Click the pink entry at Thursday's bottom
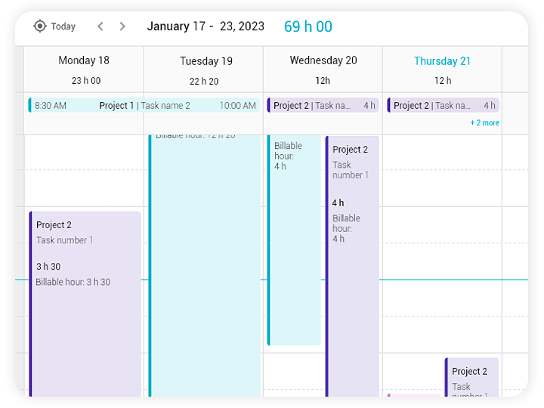Viewport: 544px width, 408px height. [x=413, y=395]
